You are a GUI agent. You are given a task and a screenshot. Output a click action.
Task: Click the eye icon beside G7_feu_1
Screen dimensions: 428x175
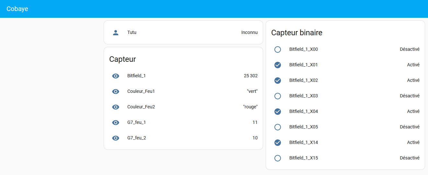click(x=116, y=123)
